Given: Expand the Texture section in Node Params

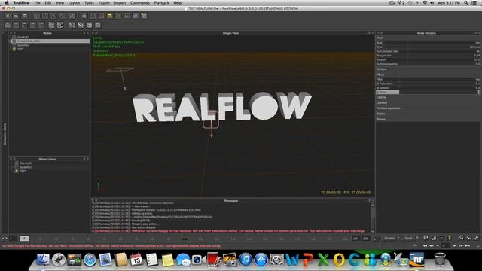Looking at the screenshot, I should [429, 69].
